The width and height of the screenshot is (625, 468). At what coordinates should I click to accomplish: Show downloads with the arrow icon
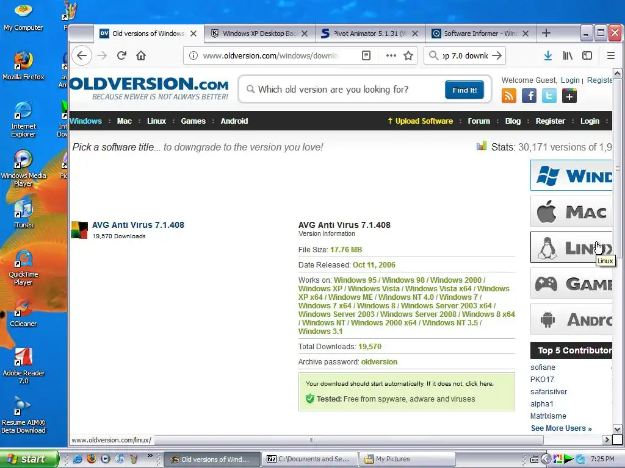pos(548,55)
